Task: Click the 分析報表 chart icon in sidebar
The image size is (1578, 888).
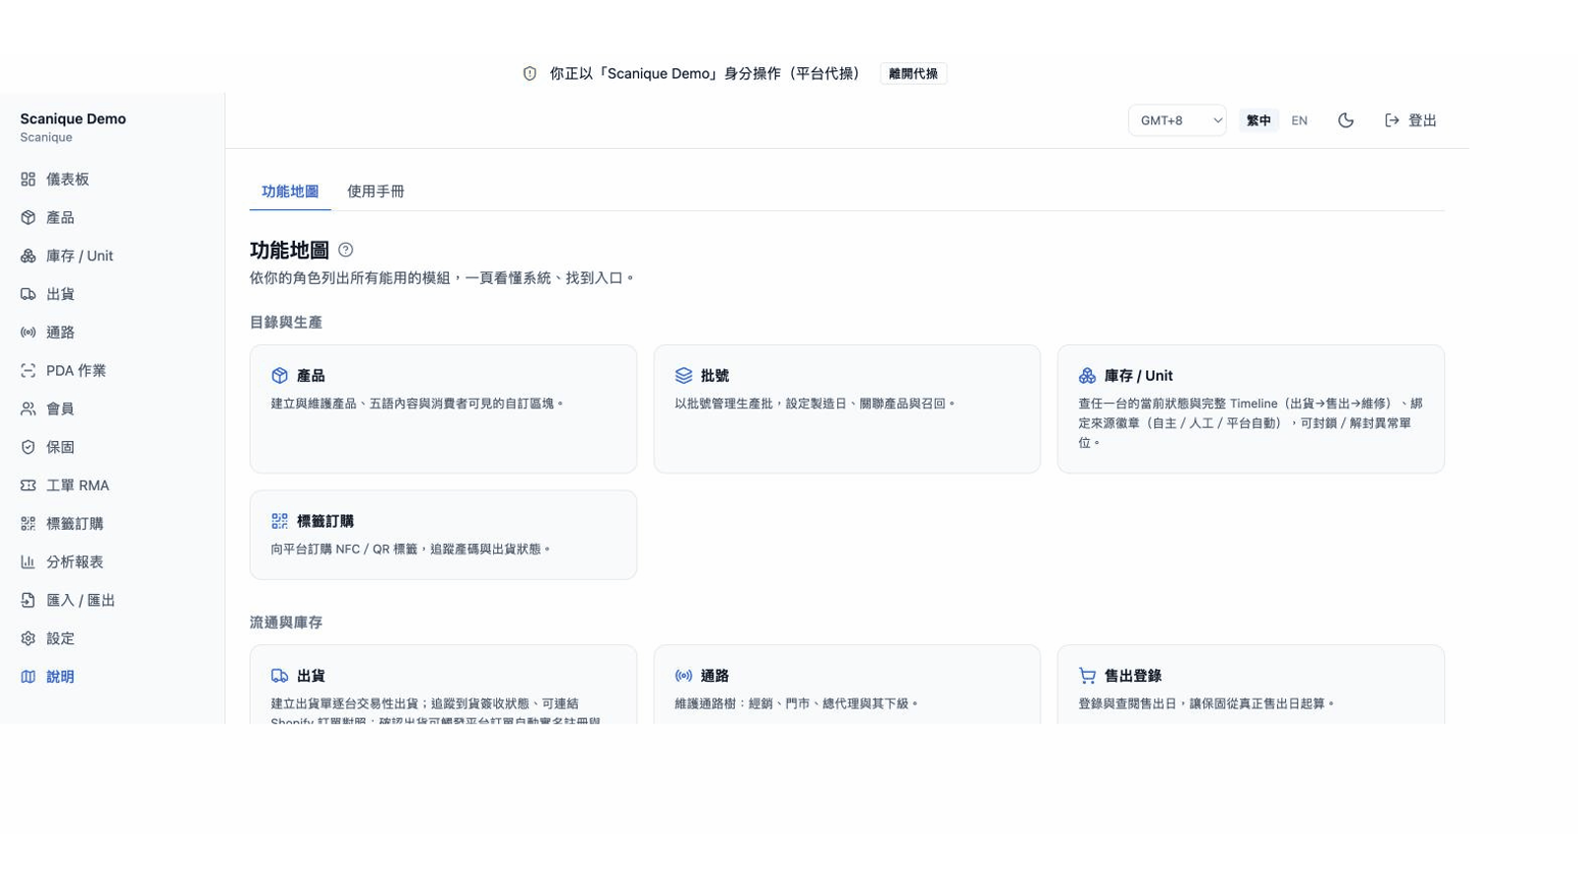Action: (x=28, y=562)
